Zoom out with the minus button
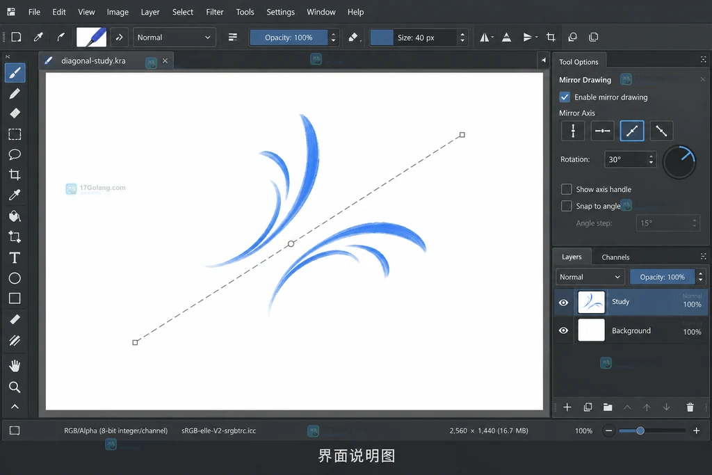Viewport: 712px width, 475px height. point(608,430)
